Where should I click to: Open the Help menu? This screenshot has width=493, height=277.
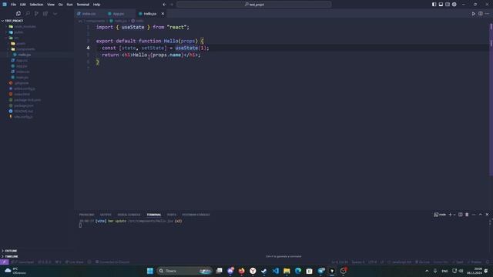click(x=96, y=5)
